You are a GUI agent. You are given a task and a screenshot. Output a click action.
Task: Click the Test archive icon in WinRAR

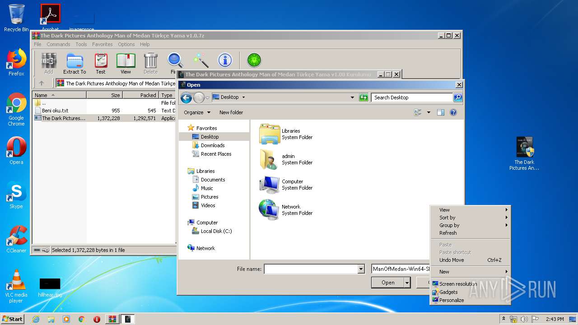point(101,63)
